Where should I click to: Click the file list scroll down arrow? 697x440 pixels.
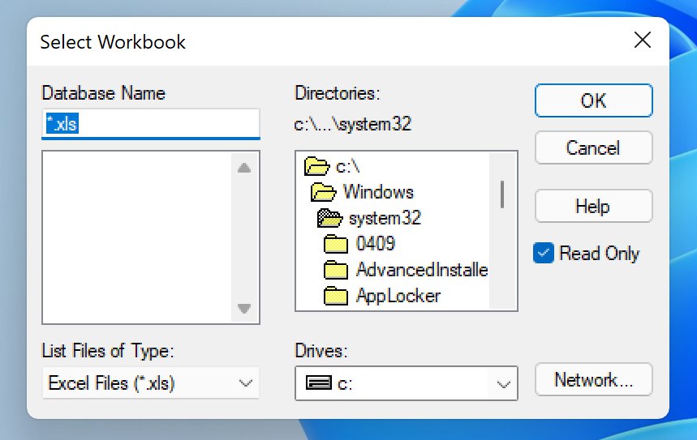(x=244, y=309)
